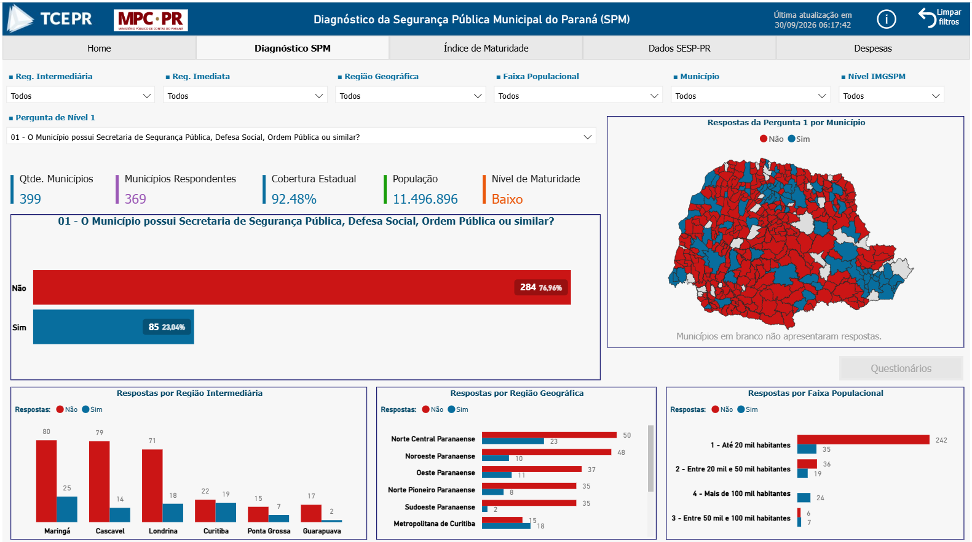Expand the Região Geográfica dropdown
The height and width of the screenshot is (542, 972).
411,96
